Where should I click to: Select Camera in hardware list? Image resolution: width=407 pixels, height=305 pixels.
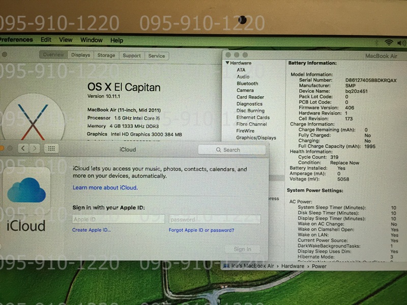tap(245, 90)
